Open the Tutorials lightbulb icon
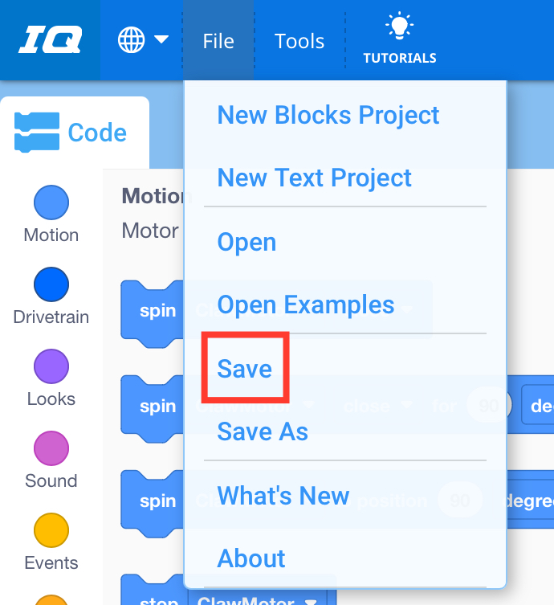The width and height of the screenshot is (554, 605). [x=399, y=27]
